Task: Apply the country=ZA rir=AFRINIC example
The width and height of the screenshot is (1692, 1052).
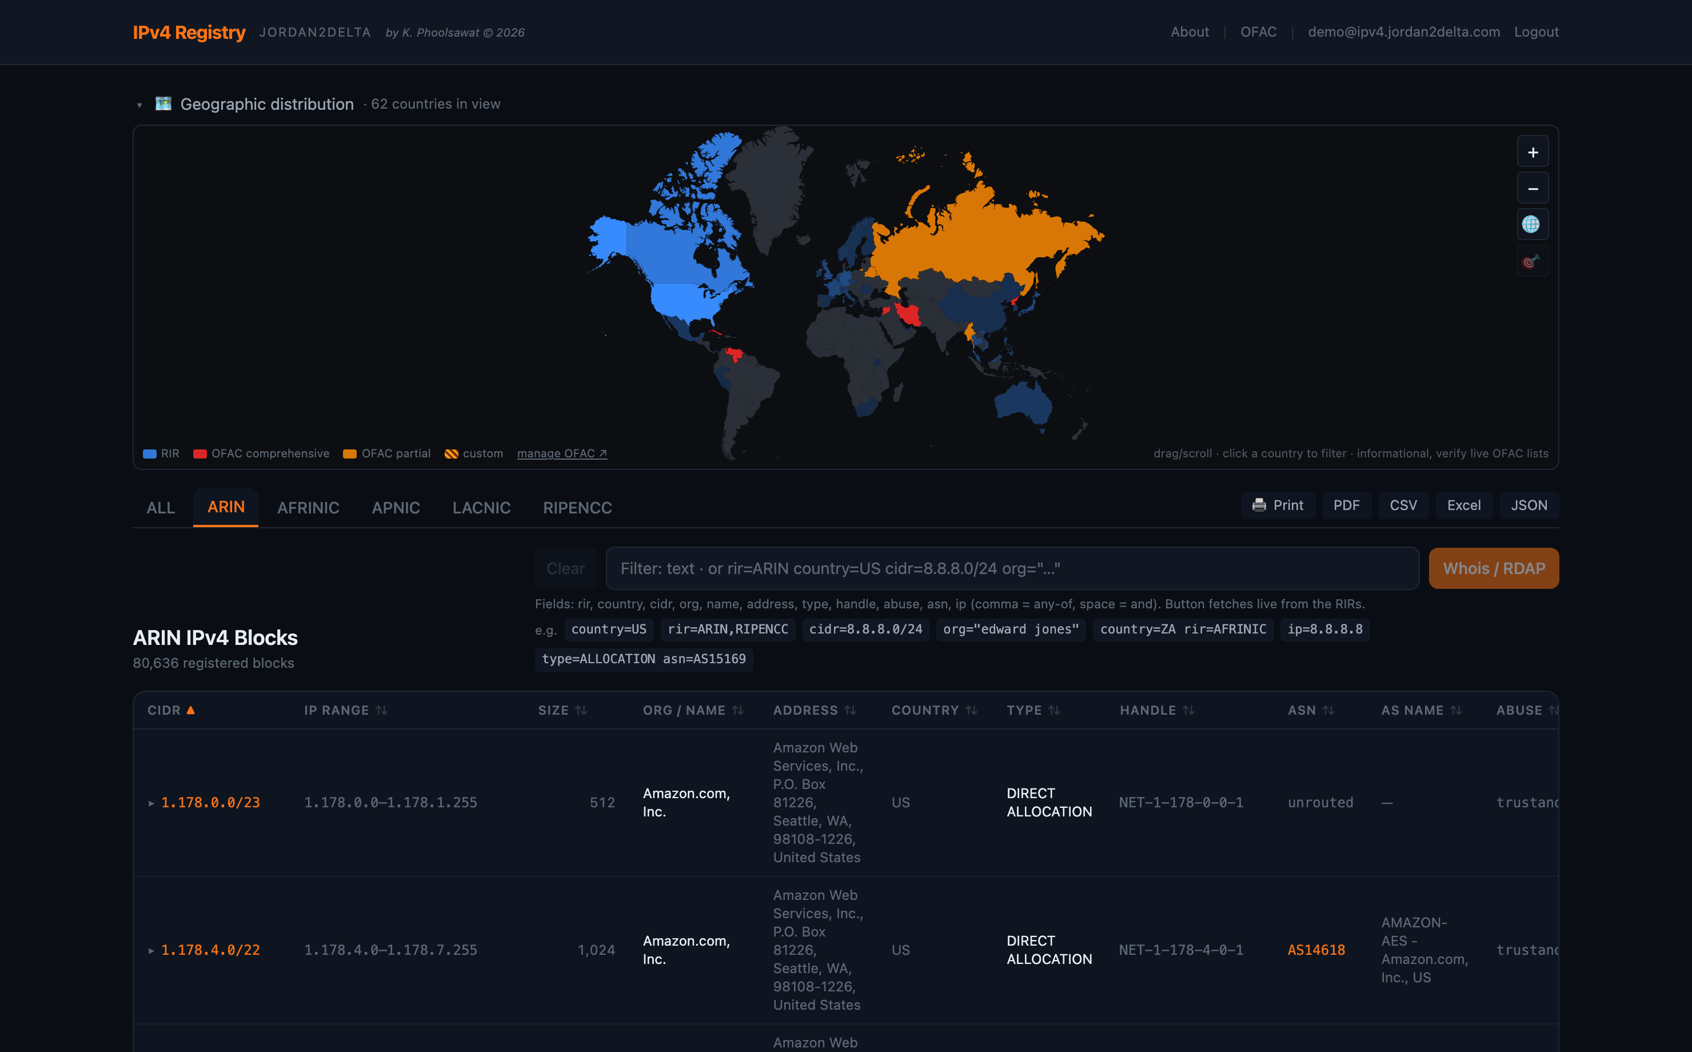Action: [1182, 629]
